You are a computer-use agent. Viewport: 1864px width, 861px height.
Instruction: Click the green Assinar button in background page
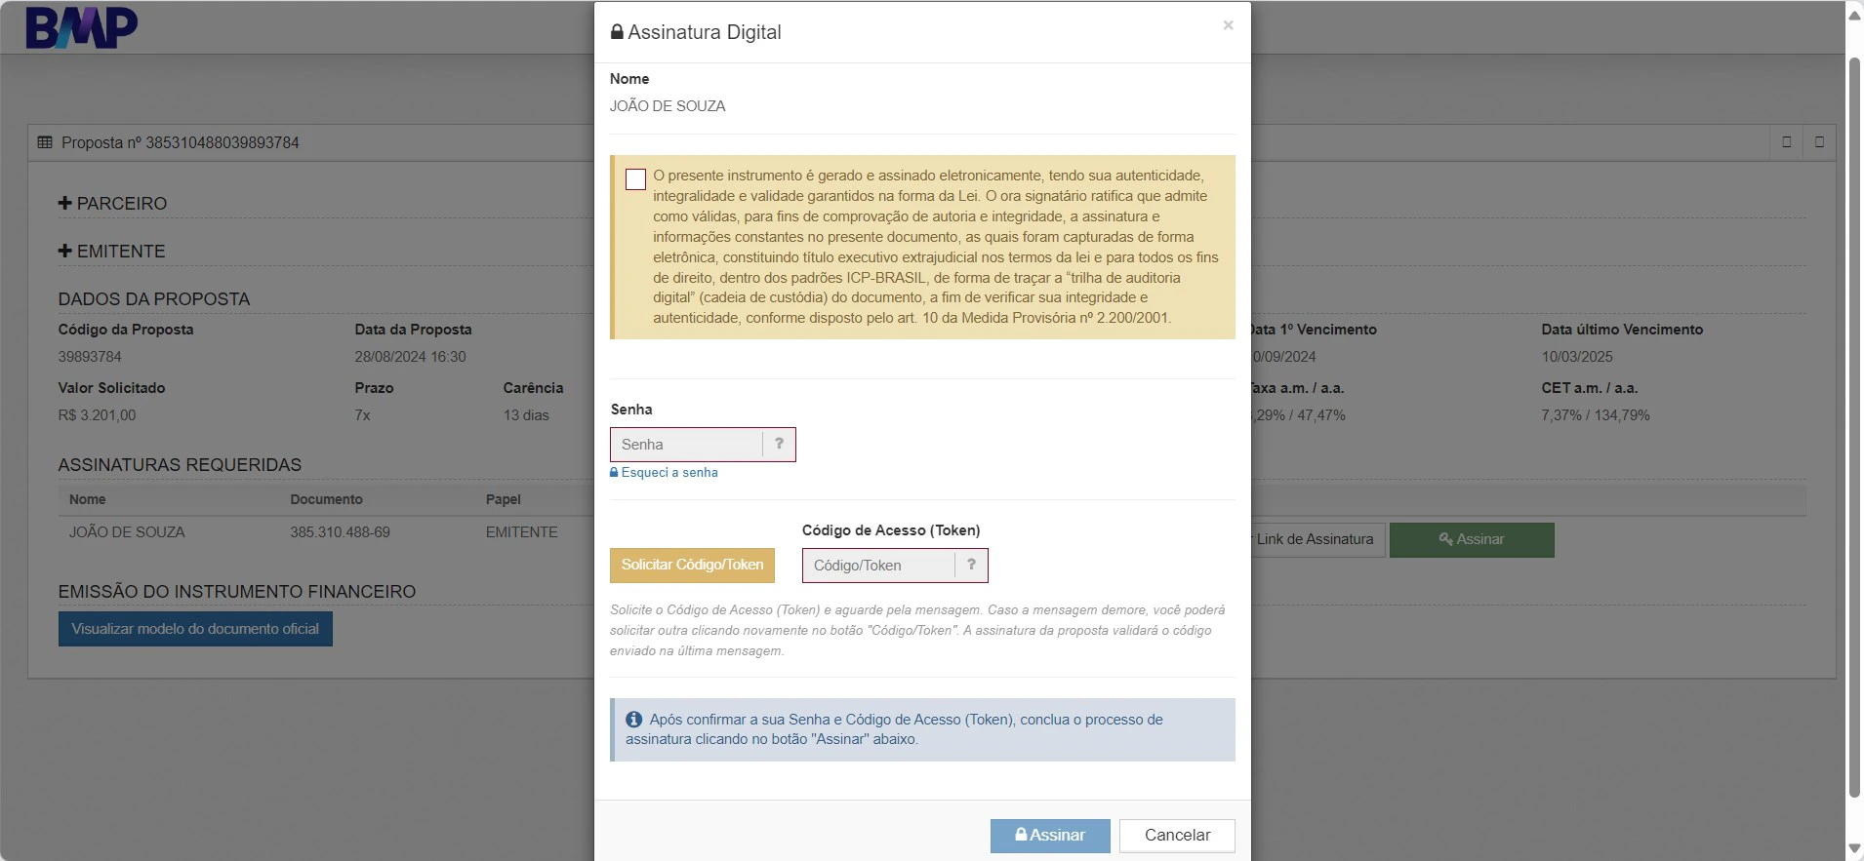(x=1472, y=539)
